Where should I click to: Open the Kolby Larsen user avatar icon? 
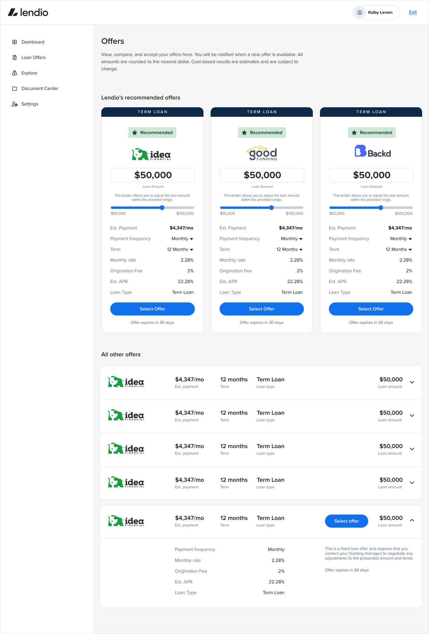click(360, 13)
